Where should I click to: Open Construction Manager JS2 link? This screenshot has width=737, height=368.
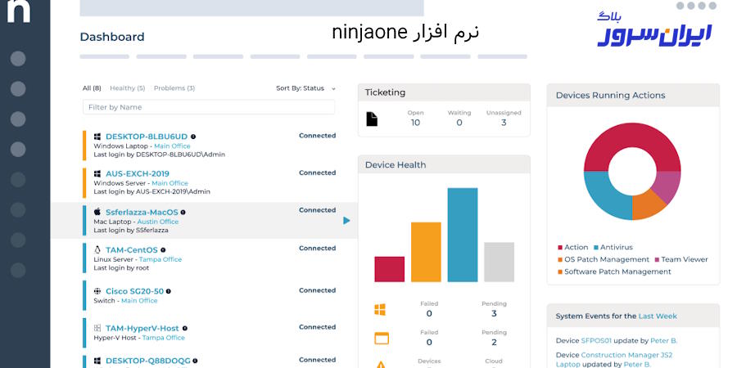coord(626,355)
